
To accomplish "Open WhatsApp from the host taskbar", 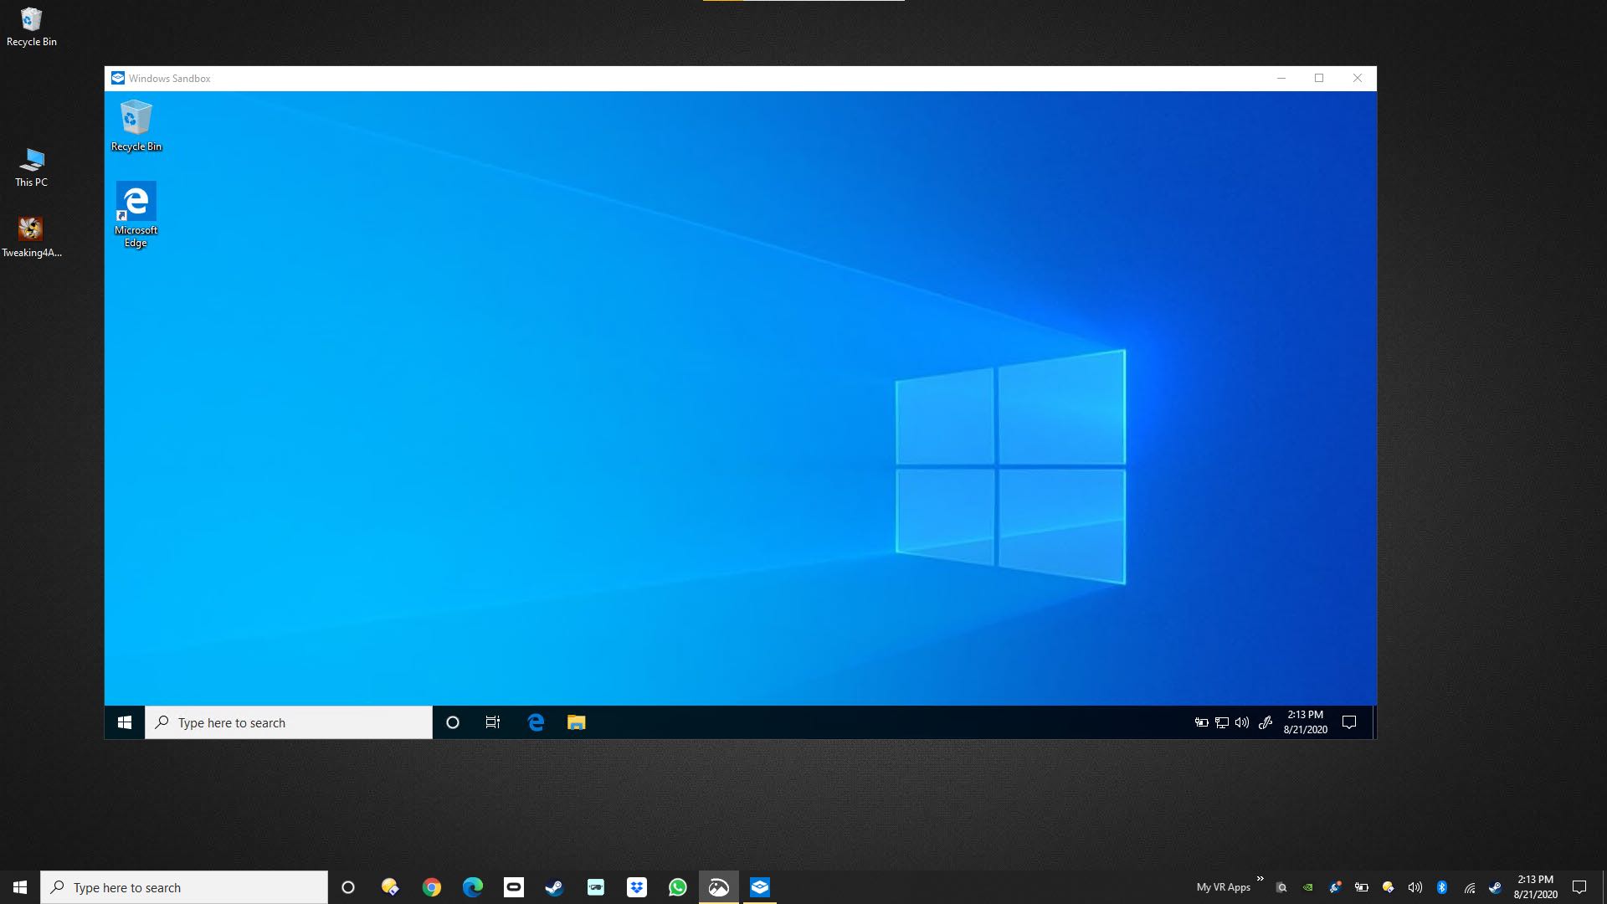I will tap(677, 887).
